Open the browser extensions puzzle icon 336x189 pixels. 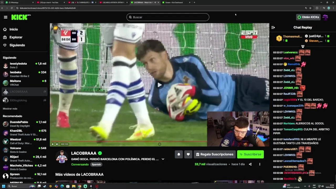[x=317, y=8]
